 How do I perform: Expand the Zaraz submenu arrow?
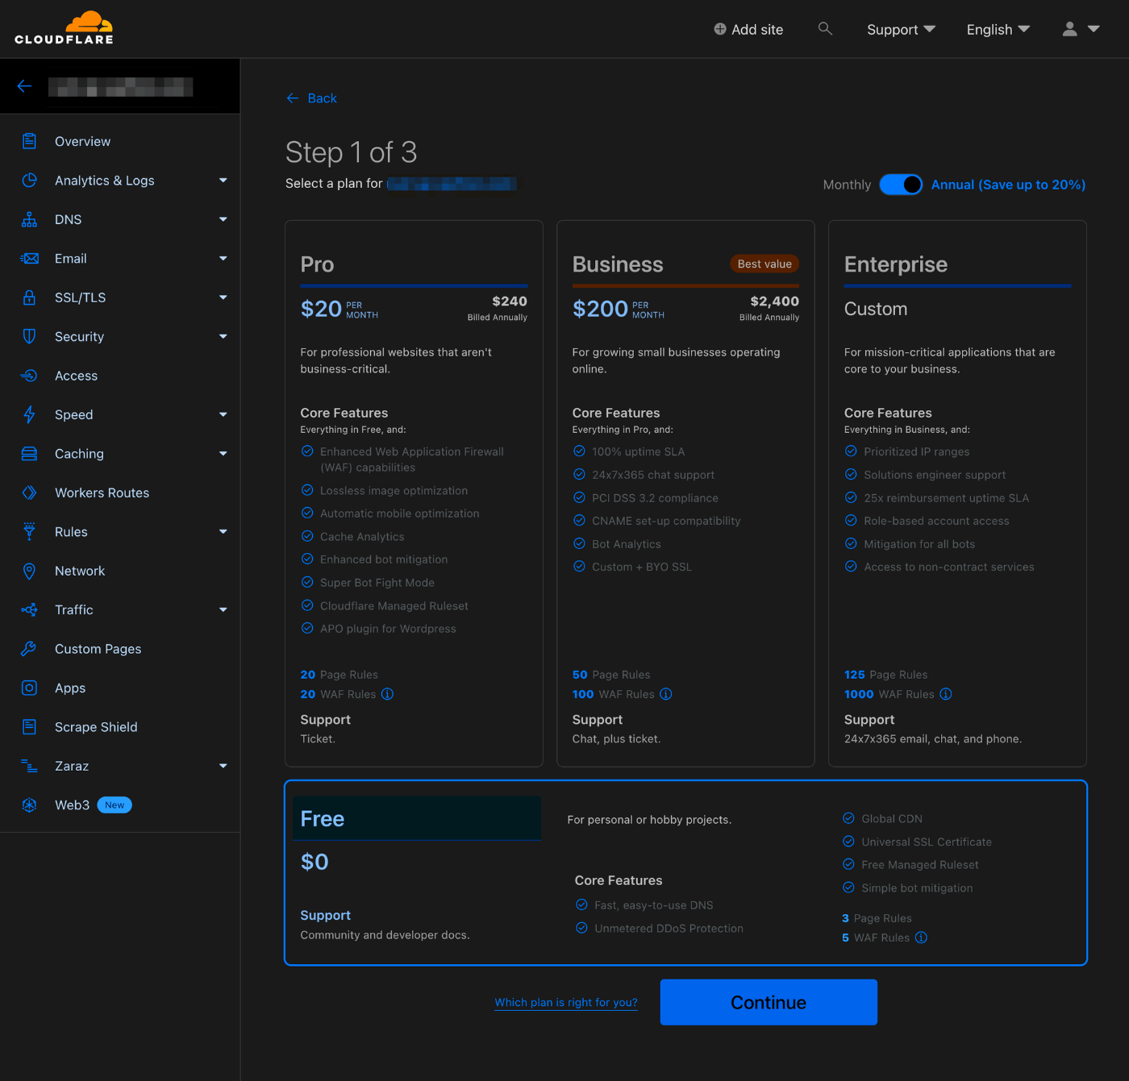click(223, 766)
